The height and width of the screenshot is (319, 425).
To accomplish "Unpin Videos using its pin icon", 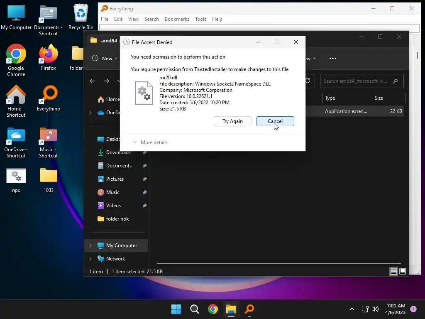I will [x=144, y=206].
